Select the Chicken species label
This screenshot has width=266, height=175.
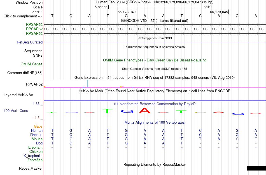[36, 151]
